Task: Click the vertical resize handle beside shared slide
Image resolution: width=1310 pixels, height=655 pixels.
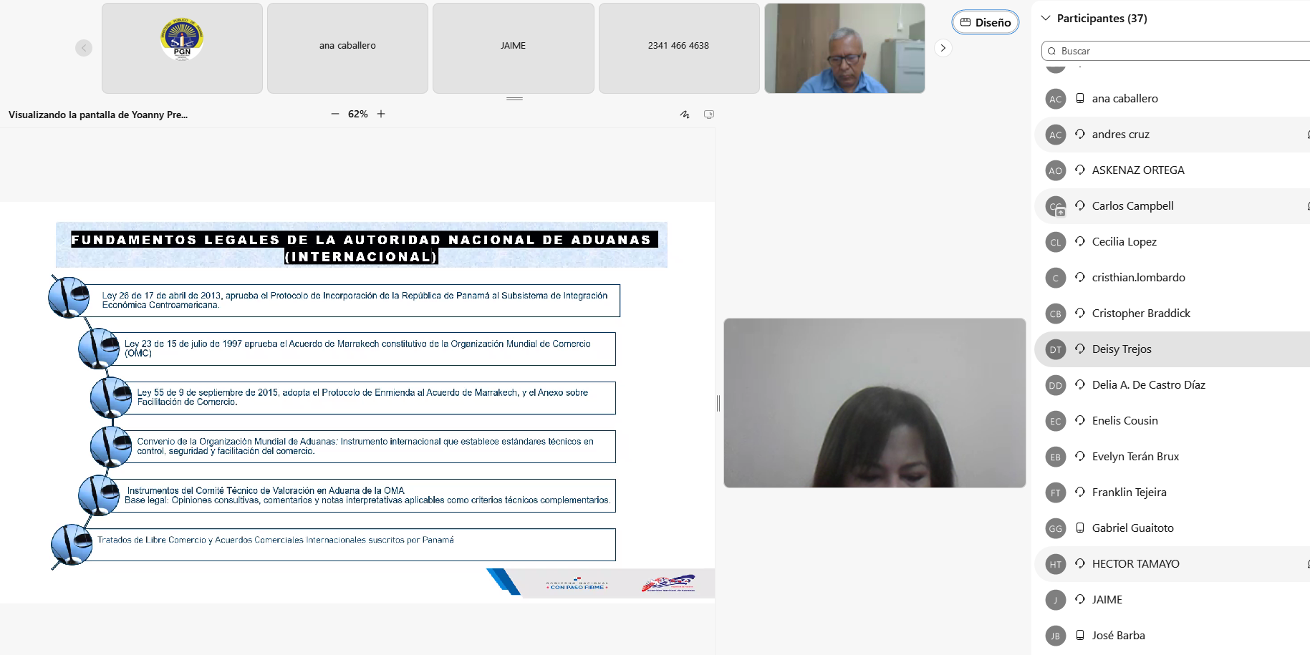Action: click(x=718, y=403)
